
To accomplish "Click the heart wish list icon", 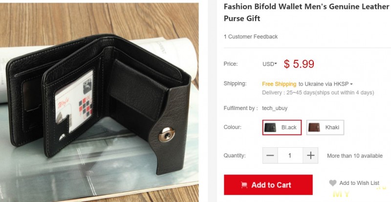I will (x=333, y=183).
